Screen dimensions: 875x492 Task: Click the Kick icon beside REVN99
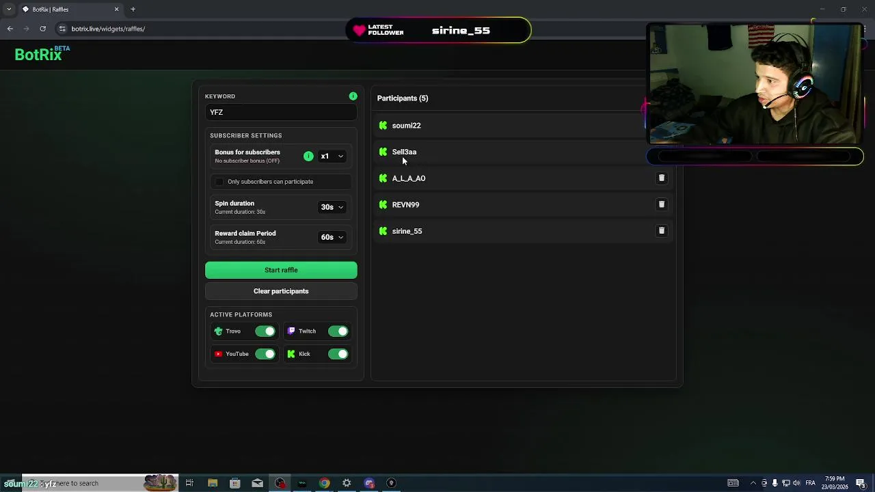[383, 204]
